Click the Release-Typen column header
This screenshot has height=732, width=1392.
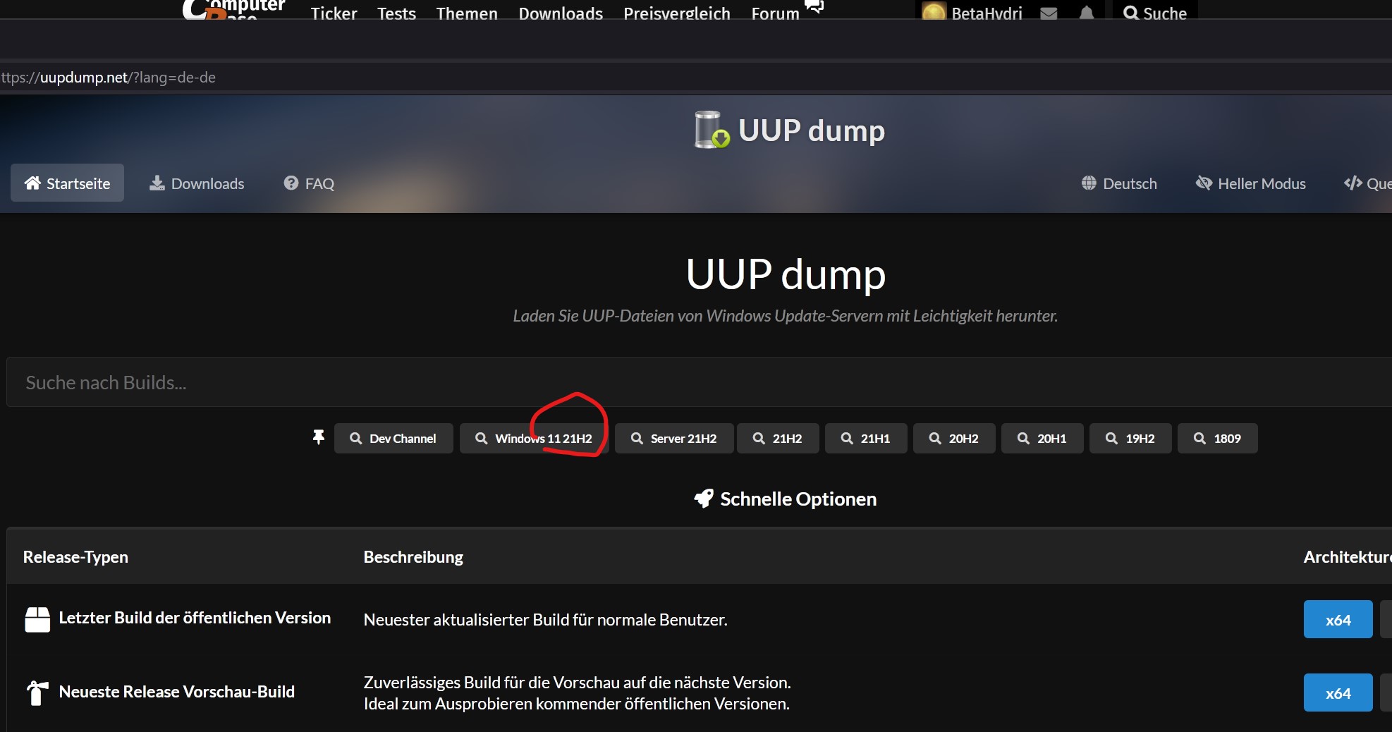pyautogui.click(x=75, y=557)
